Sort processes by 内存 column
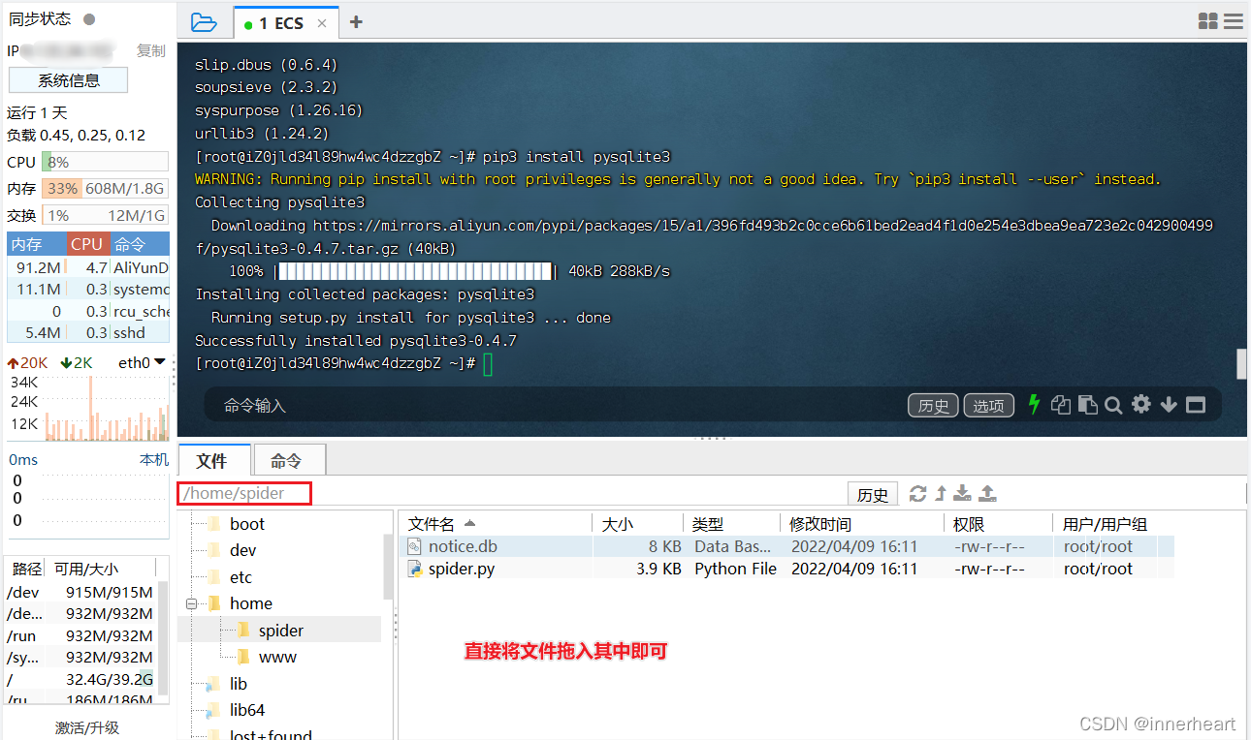Screen dimensions: 1251x740 pyautogui.click(x=37, y=244)
